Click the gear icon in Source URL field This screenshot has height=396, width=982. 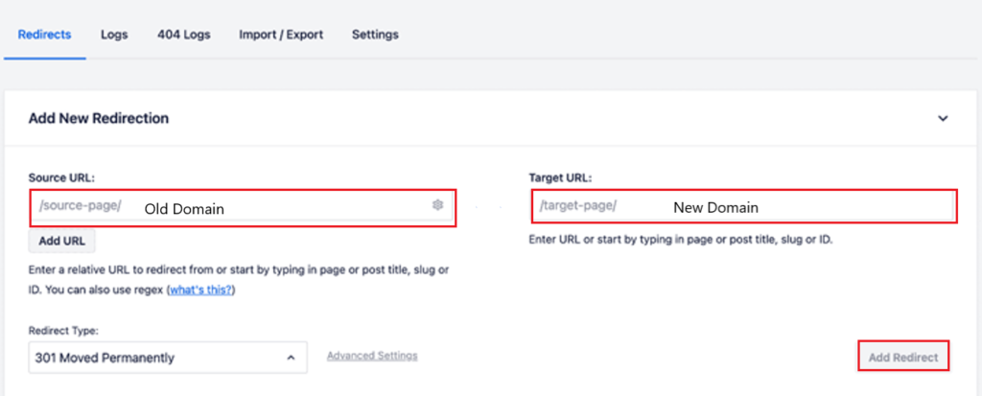437,205
